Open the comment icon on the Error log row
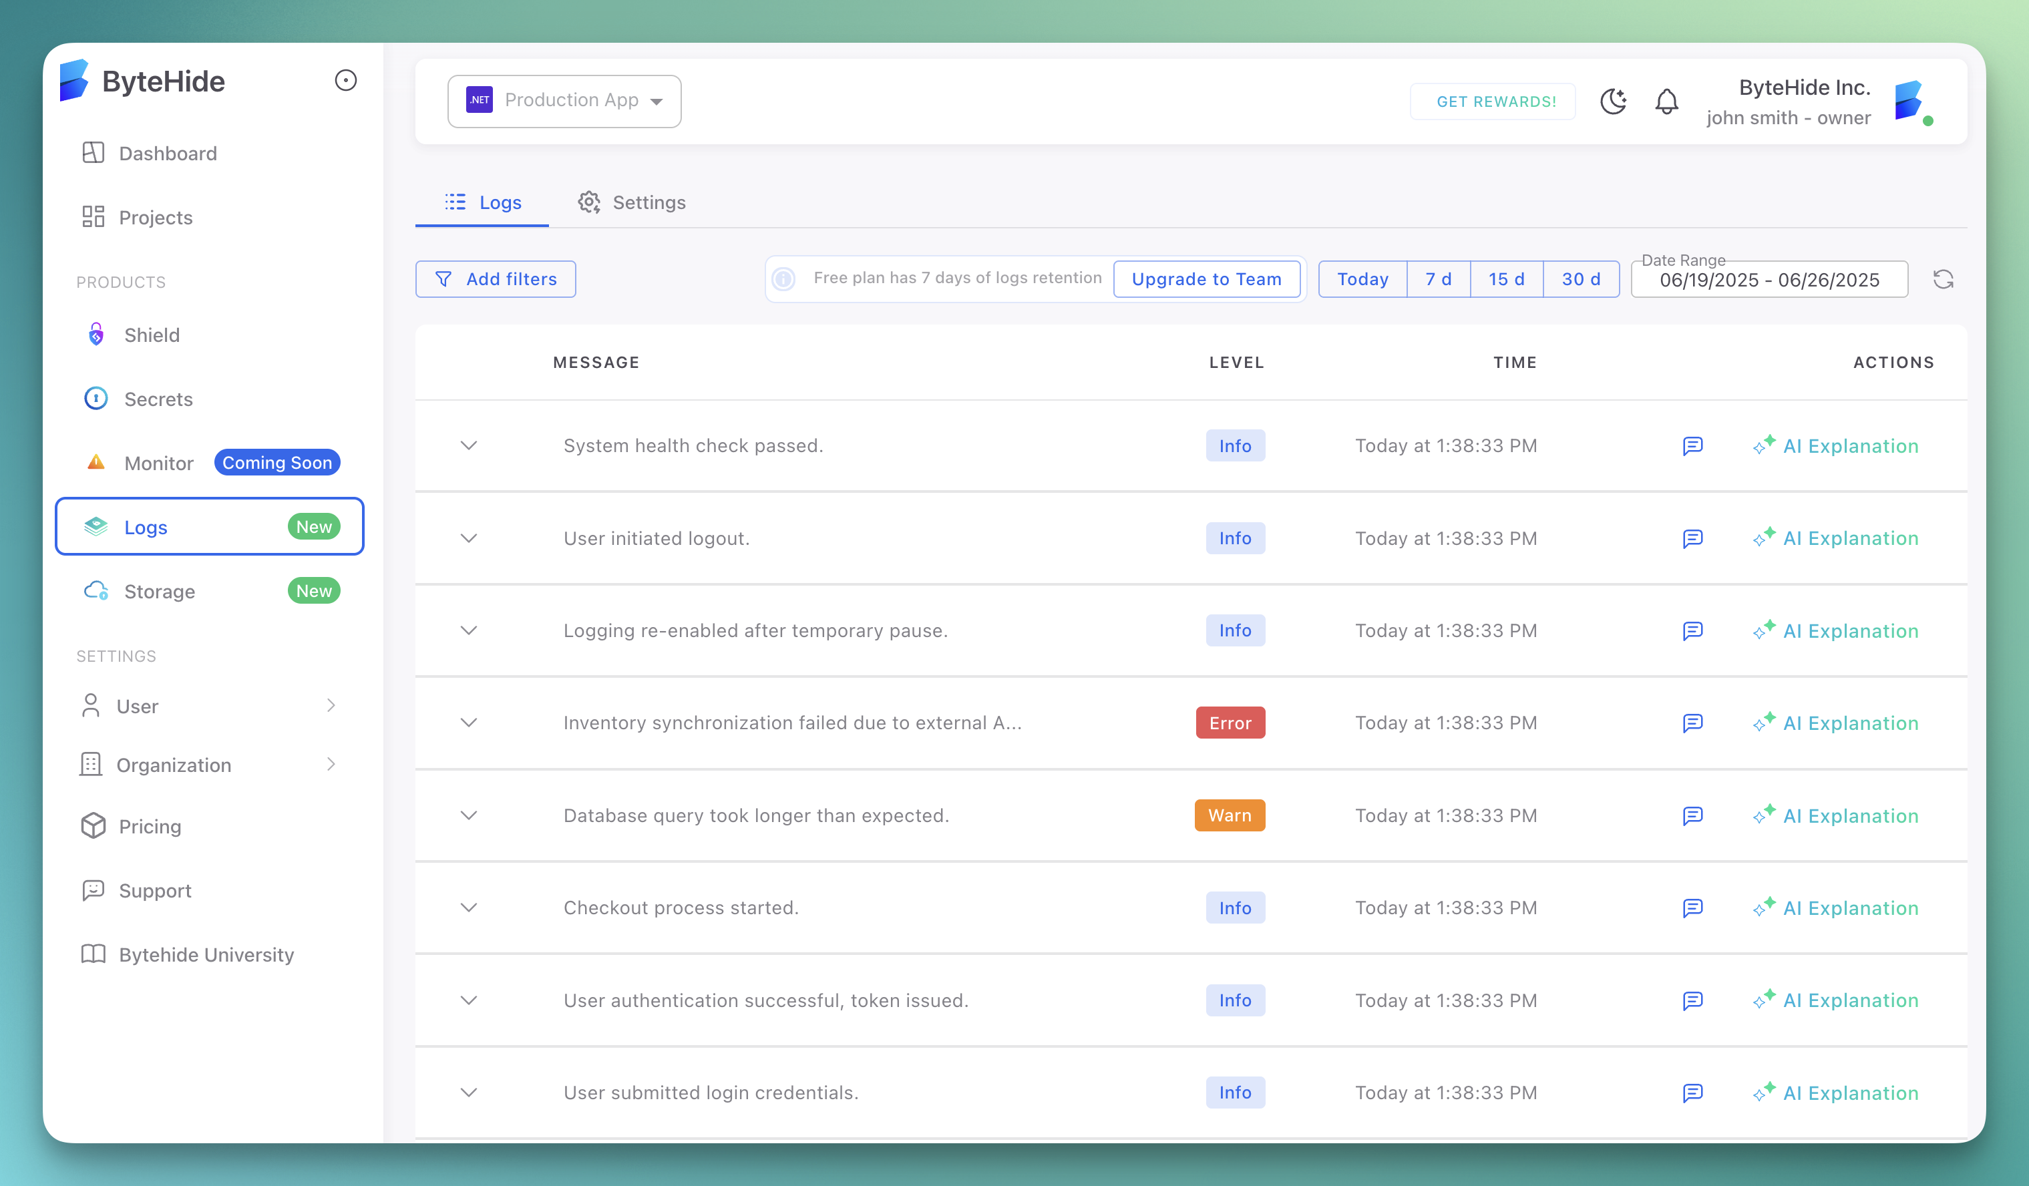 1692,723
